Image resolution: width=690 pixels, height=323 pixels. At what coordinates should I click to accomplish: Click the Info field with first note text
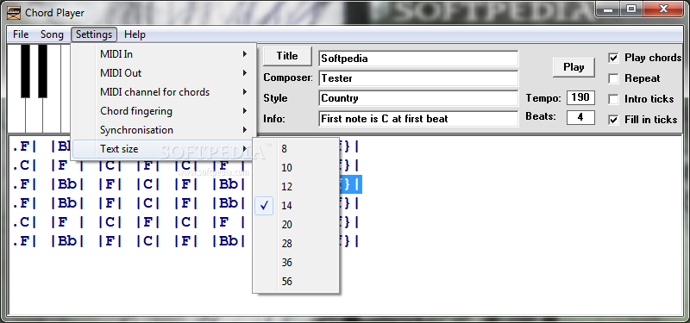click(x=418, y=118)
